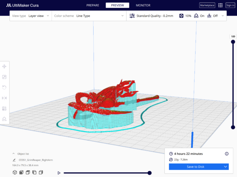Play the layer simulation
Screen dimensions: 237x177
(x=59, y=173)
